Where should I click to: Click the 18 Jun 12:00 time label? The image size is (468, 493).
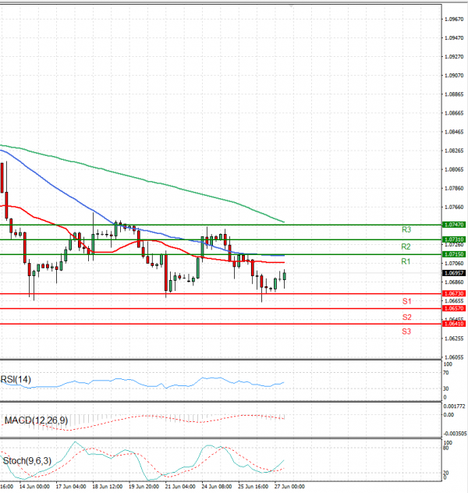coord(107,487)
